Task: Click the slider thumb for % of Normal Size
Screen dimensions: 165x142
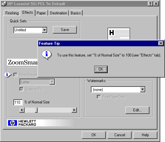Action: [36, 110]
